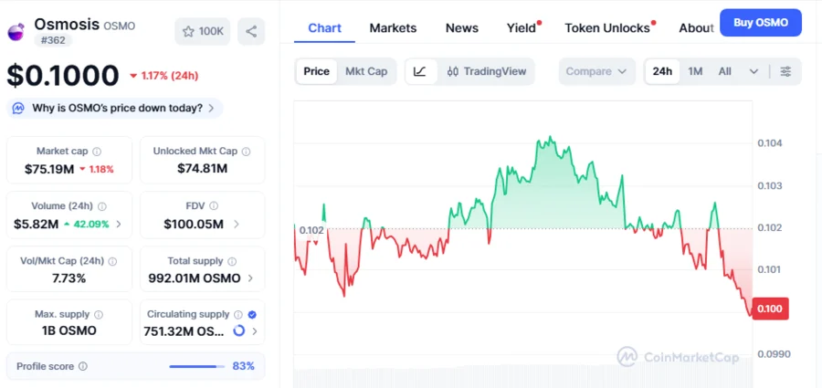Open the Token Unlocks tab
This screenshot has width=822, height=388.
click(x=608, y=27)
